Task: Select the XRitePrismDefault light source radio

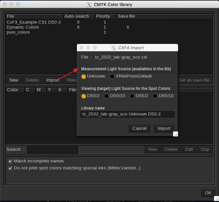Action: tap(112, 77)
